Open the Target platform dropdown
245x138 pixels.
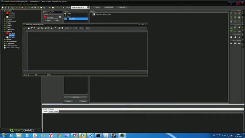click(88, 8)
